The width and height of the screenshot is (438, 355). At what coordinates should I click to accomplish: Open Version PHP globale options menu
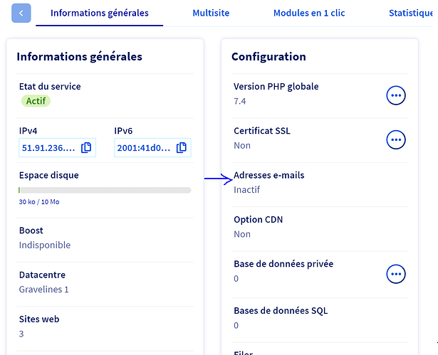396,95
